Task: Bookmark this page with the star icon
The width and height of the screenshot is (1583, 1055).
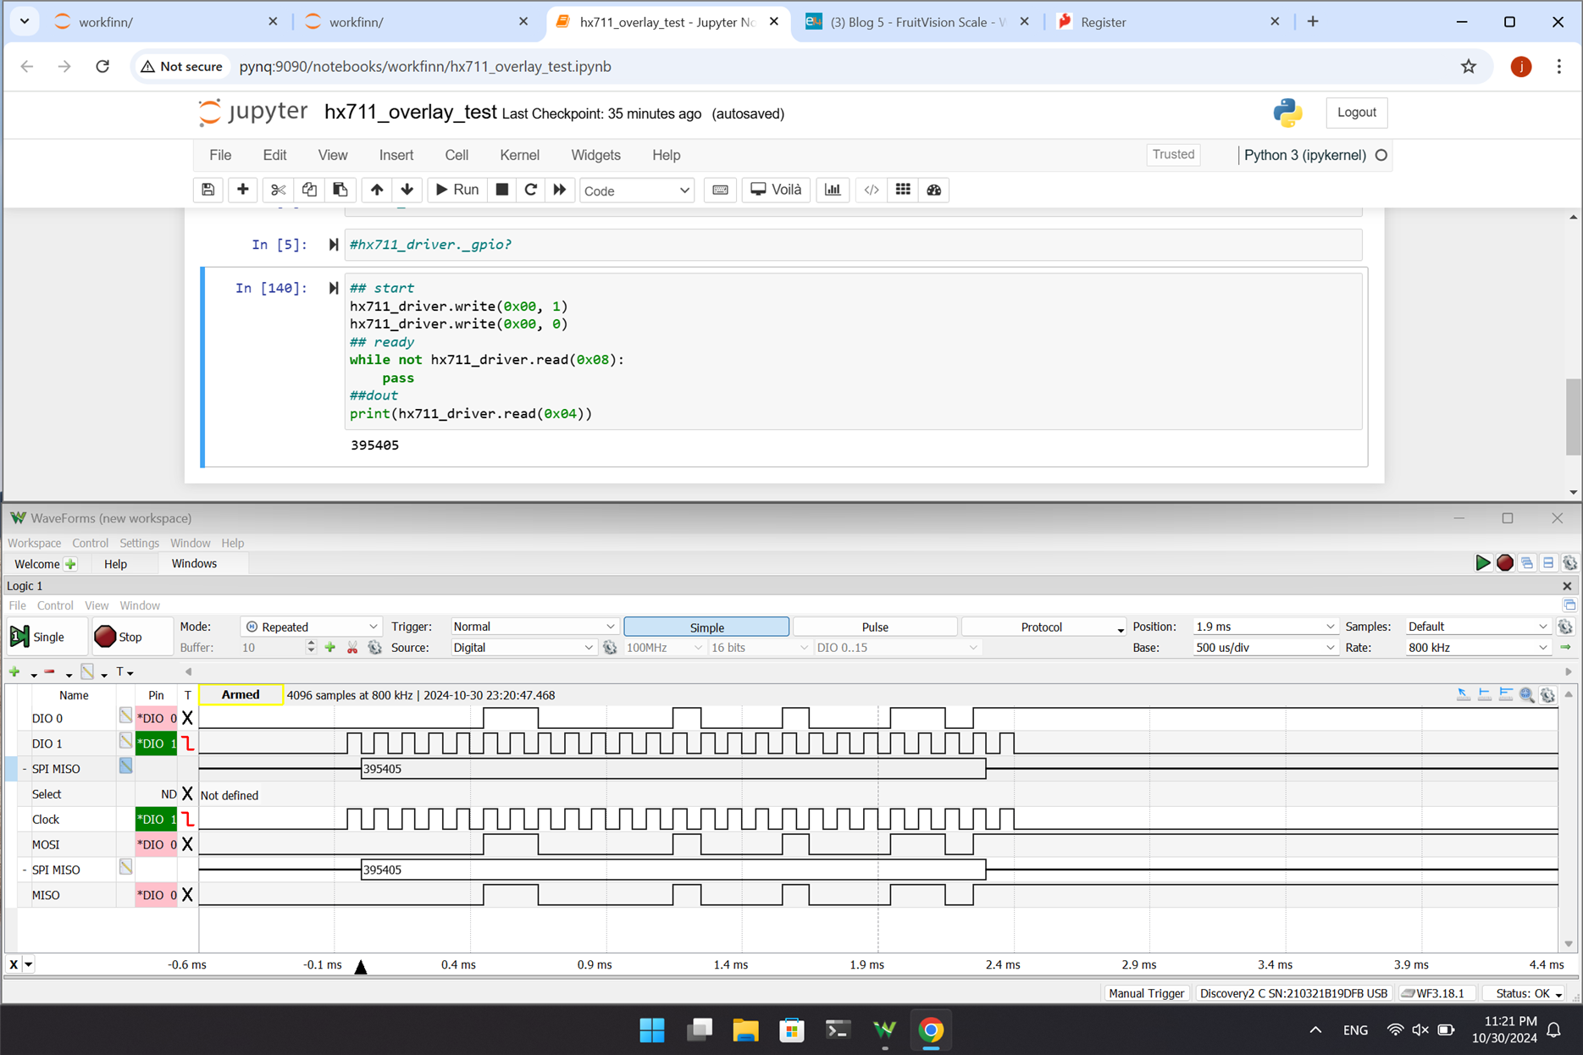Action: coord(1469,66)
